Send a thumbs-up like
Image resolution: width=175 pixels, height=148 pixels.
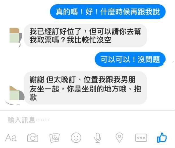click(x=162, y=138)
